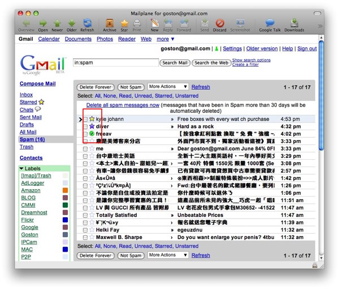Click green check icon on freeav message
Screen dimensions: 339x289
[92, 133]
